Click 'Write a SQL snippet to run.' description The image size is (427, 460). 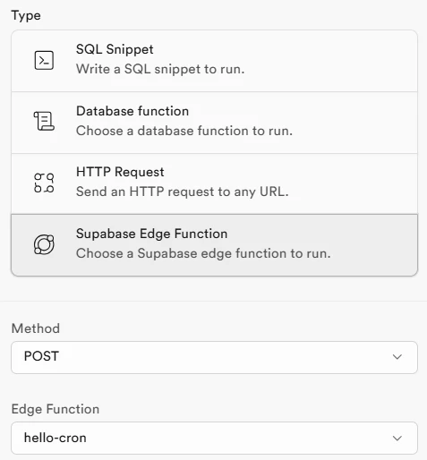160,69
